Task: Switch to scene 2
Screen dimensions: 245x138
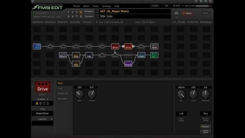Action: click(72, 12)
